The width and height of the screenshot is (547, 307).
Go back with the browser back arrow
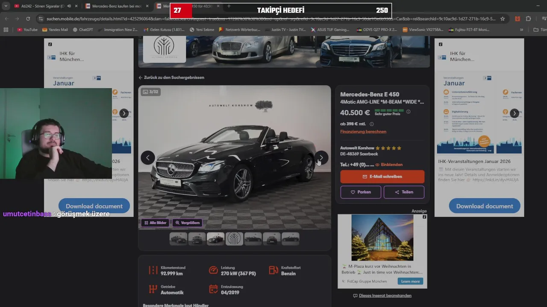[7, 19]
